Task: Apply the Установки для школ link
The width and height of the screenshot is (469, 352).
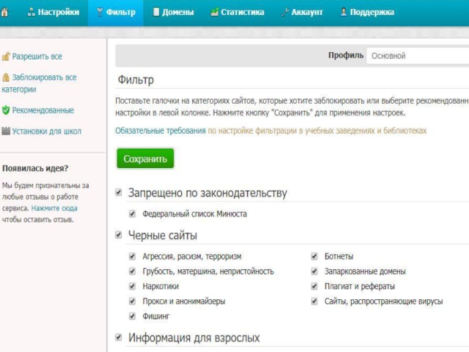Action: [47, 131]
